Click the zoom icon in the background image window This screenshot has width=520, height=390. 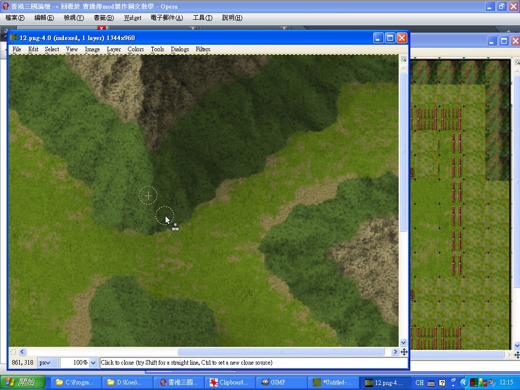(517, 62)
